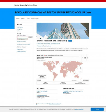Open the 'in this repository' search scope dropdown
Screen dimensions: 106x112
pyautogui.click(x=22, y=39)
